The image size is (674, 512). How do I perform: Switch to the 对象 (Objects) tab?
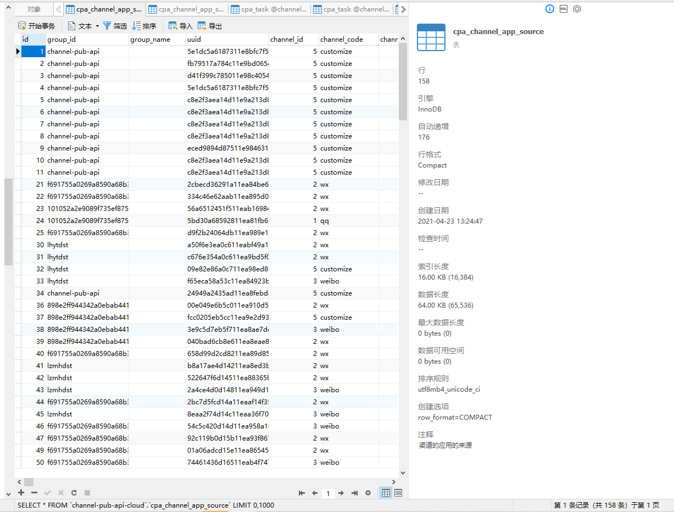pyautogui.click(x=34, y=9)
